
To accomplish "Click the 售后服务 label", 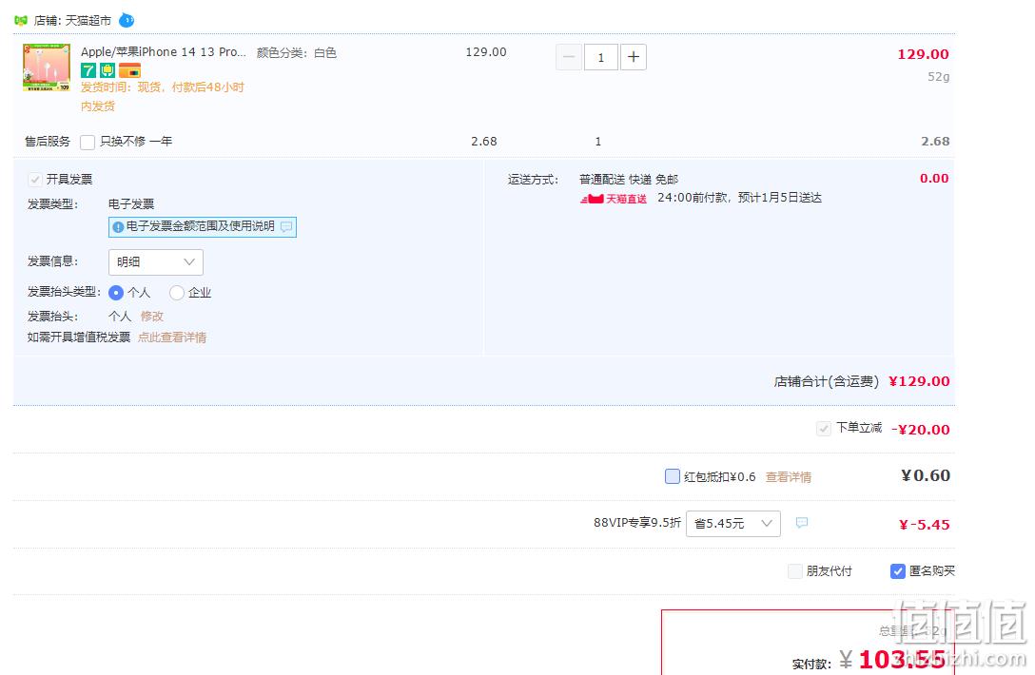I will (x=48, y=142).
